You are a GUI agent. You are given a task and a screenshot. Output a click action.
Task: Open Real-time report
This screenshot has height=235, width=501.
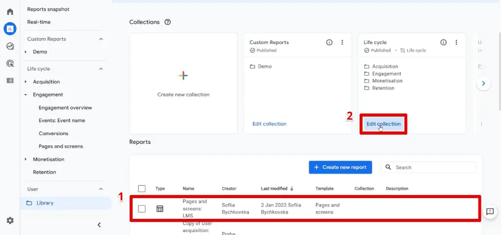point(39,22)
